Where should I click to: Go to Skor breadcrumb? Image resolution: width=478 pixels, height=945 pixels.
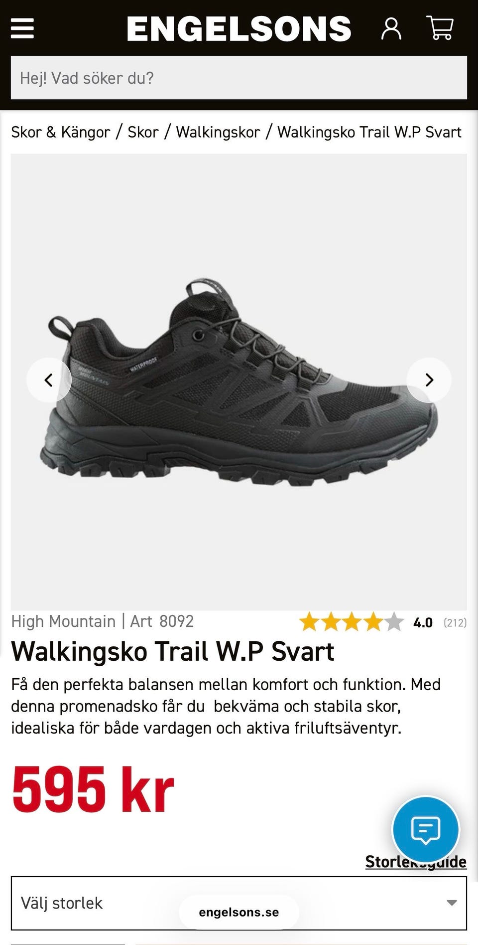click(143, 132)
